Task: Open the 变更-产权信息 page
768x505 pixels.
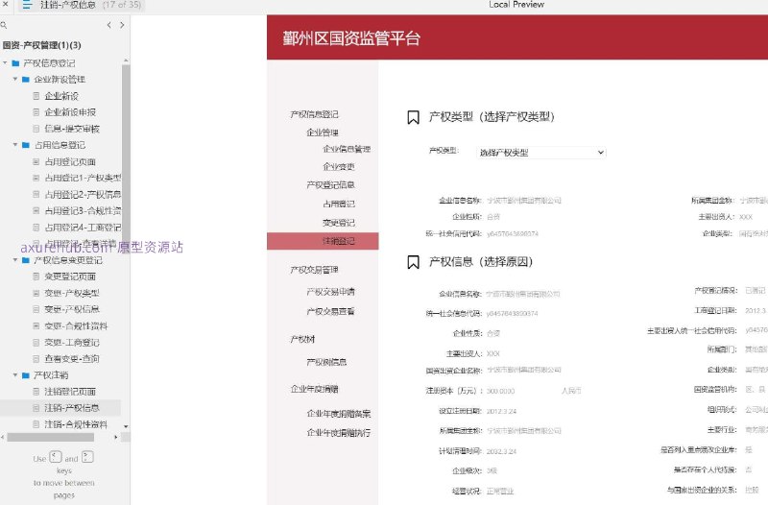Action: (x=72, y=309)
